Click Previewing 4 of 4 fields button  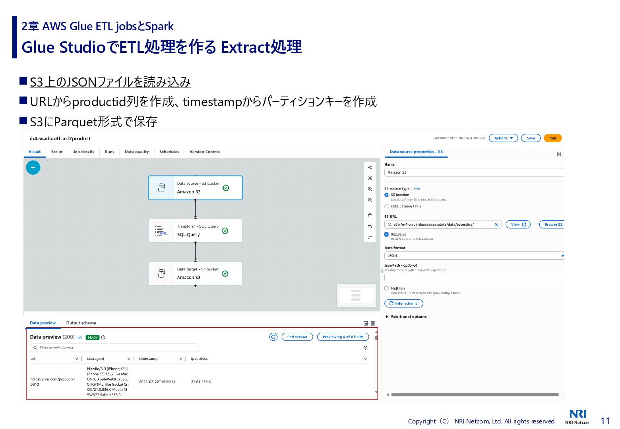(343, 337)
